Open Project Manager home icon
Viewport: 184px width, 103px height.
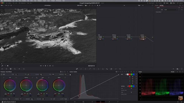pyautogui.click(x=178, y=102)
